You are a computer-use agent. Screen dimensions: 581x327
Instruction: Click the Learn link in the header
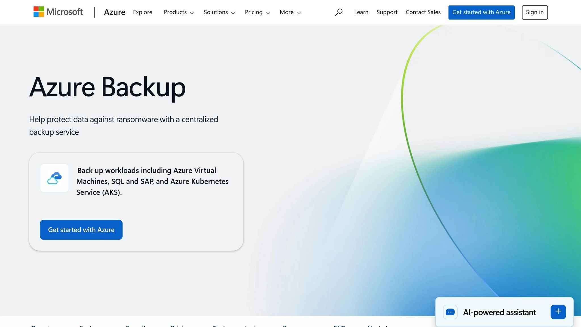click(x=361, y=12)
